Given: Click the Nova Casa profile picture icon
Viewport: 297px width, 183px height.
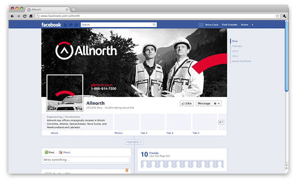Looking at the screenshot, I should (x=201, y=25).
